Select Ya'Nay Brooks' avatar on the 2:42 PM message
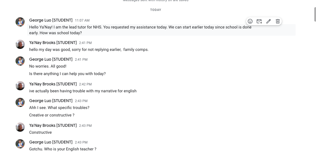 click(20, 86)
